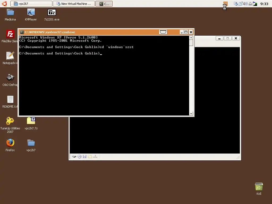Image resolution: width=272 pixels, height=204 pixels.
Task: Click the cmd scrollbar down arrow
Action: click(x=191, y=114)
